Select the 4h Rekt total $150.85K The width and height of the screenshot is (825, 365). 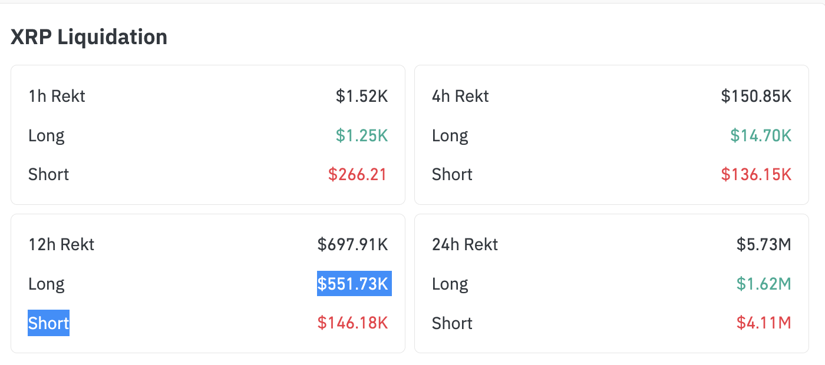pyautogui.click(x=756, y=96)
